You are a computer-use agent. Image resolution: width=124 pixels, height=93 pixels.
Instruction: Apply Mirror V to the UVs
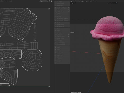62,31
